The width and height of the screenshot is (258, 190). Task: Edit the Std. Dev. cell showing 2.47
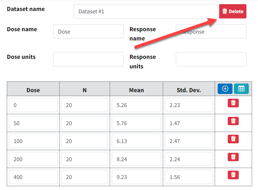click(189, 141)
